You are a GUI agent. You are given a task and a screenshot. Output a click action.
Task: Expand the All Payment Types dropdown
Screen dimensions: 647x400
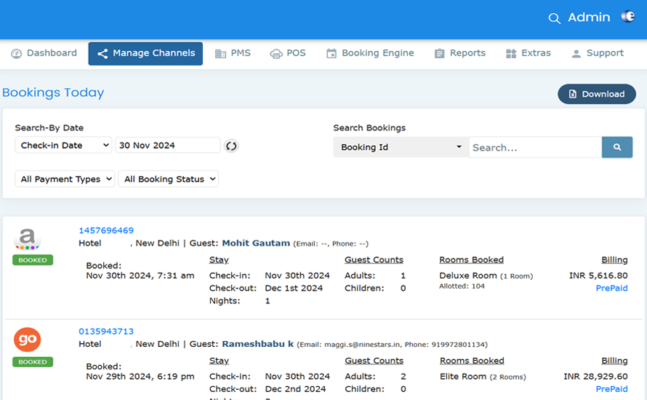pos(65,179)
